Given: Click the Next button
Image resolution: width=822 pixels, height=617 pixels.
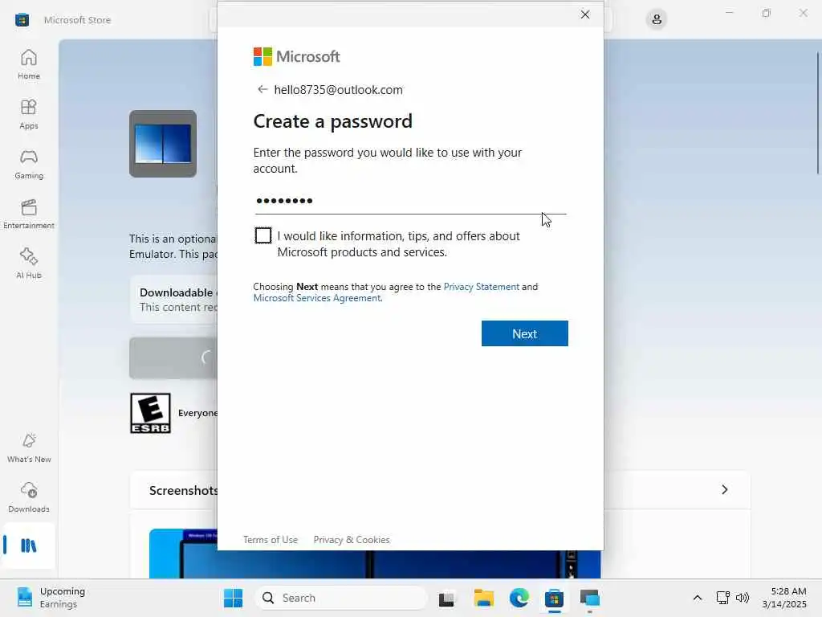Looking at the screenshot, I should click(525, 333).
